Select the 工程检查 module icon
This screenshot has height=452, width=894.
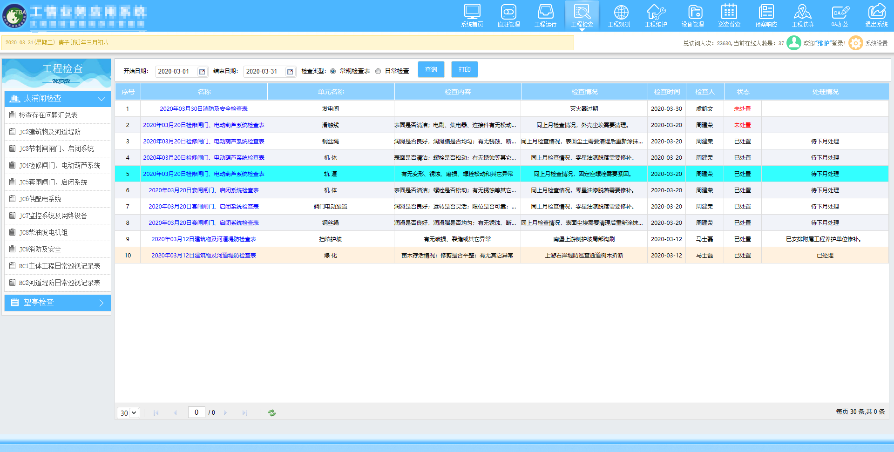point(582,16)
